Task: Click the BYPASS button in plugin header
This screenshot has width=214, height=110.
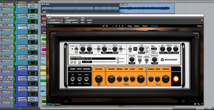Action: [89, 20]
